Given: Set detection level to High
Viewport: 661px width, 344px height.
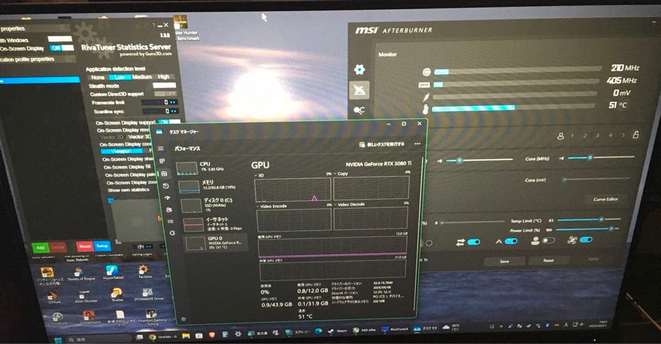Looking at the screenshot, I should click(163, 76).
